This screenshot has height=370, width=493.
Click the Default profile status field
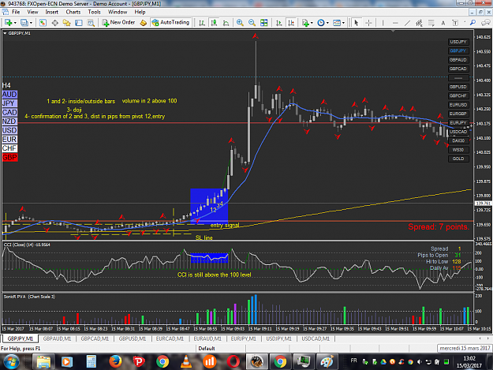tap(220, 349)
